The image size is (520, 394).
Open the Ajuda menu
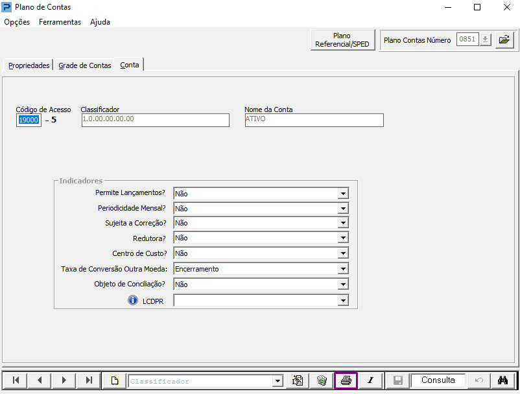[x=100, y=22]
